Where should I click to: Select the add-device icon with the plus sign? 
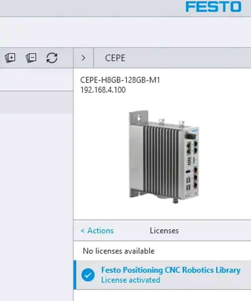point(11,58)
